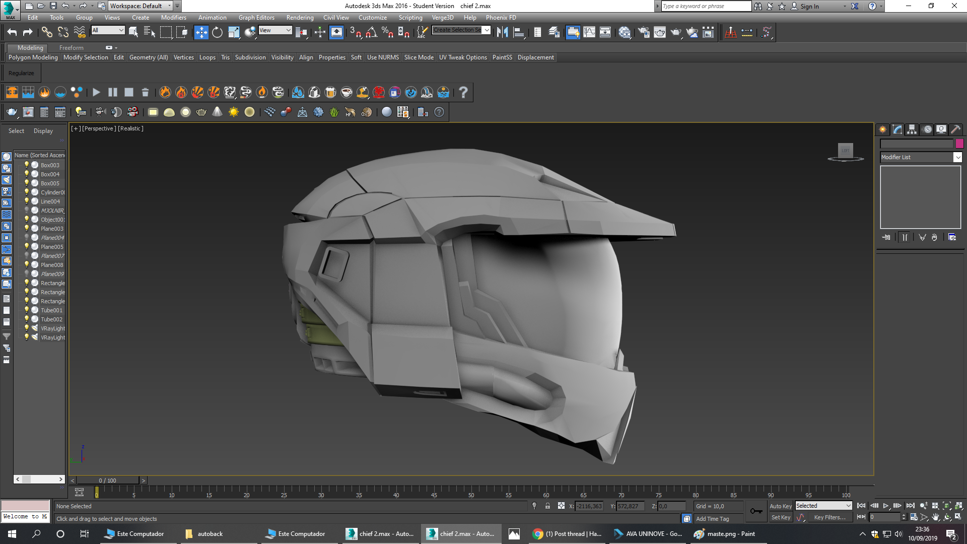Delete Phoenix FD cache trash icon

[x=145, y=92]
